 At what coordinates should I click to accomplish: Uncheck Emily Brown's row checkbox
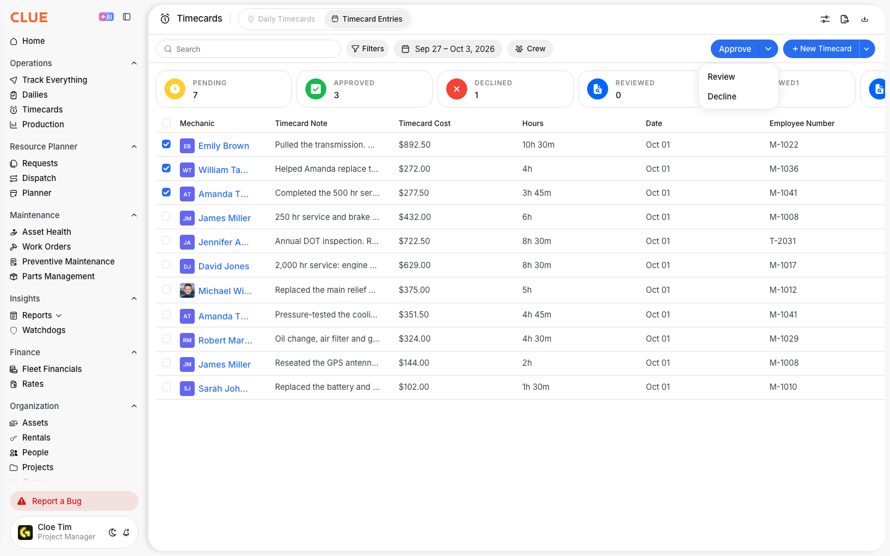click(x=166, y=144)
